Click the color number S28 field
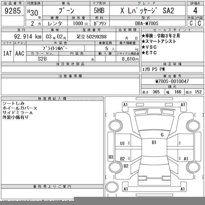 click(x=42, y=58)
